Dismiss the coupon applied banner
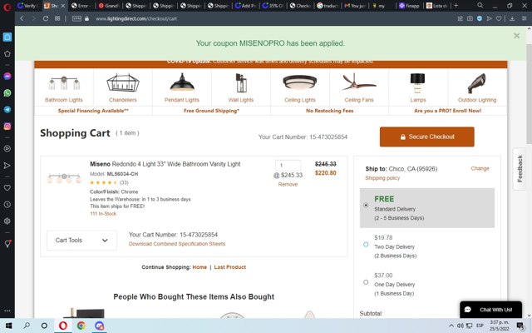 [516, 36]
